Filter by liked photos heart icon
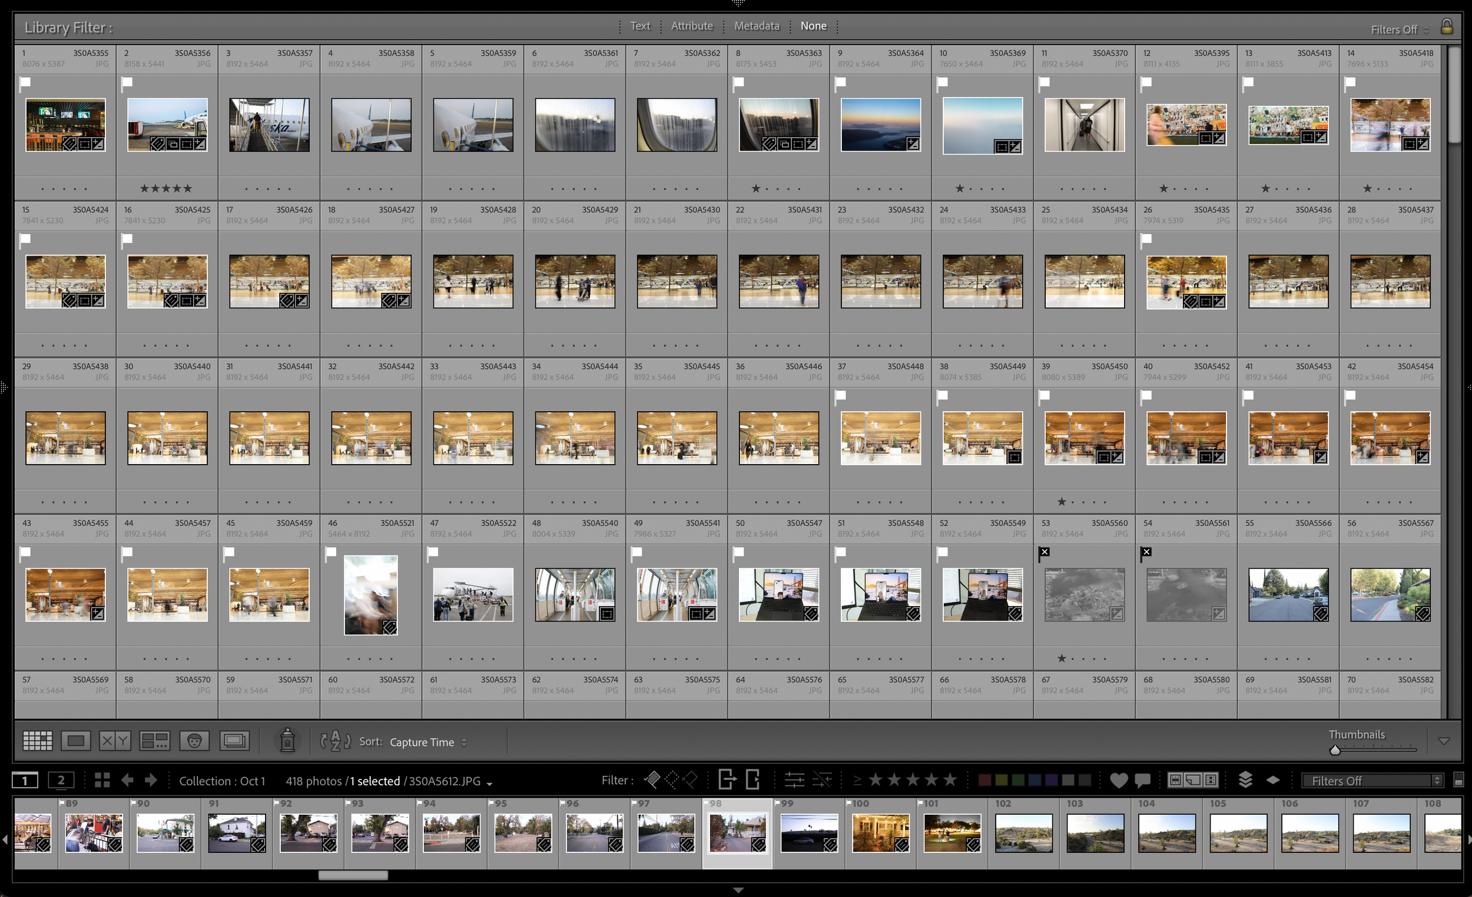The width and height of the screenshot is (1472, 897). (1118, 780)
